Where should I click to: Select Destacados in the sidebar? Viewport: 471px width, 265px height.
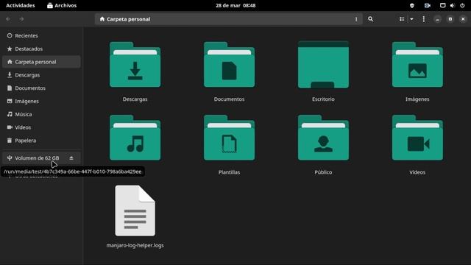click(41, 49)
